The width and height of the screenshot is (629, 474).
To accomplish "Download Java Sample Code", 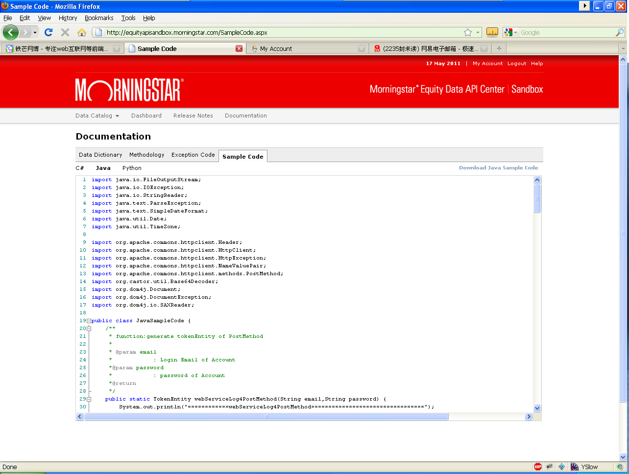I will [x=498, y=167].
